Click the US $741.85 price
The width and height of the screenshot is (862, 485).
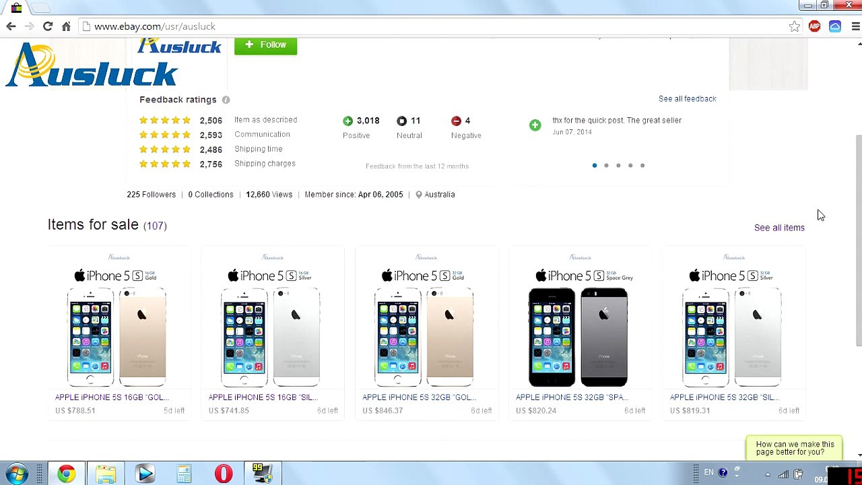[x=229, y=411]
